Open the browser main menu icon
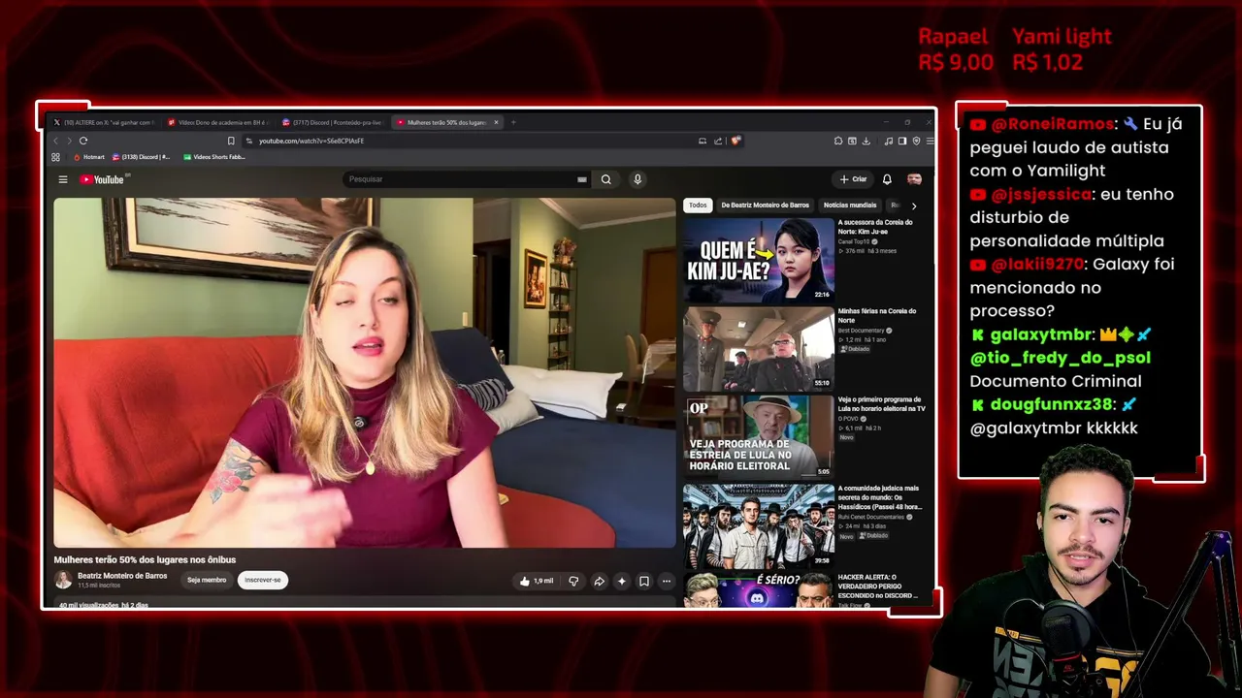 pyautogui.click(x=930, y=141)
